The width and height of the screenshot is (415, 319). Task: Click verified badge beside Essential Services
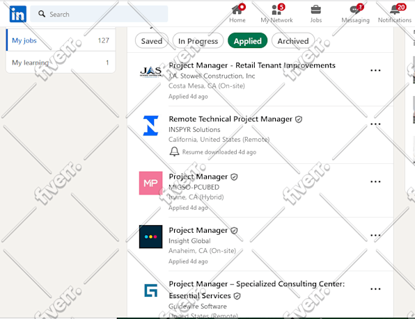point(237,296)
